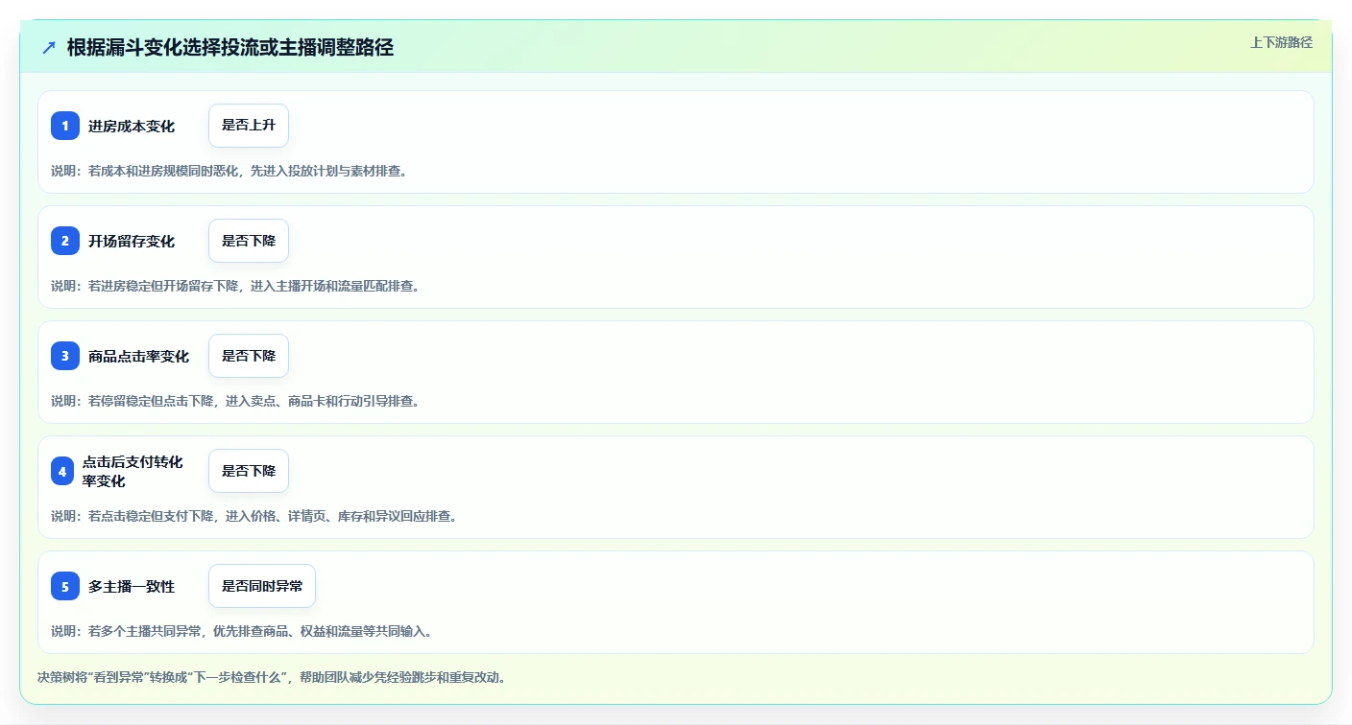The width and height of the screenshot is (1352, 725).
Task: Click the note about 卖点、商品卡和行动引导排查
Action: (235, 401)
